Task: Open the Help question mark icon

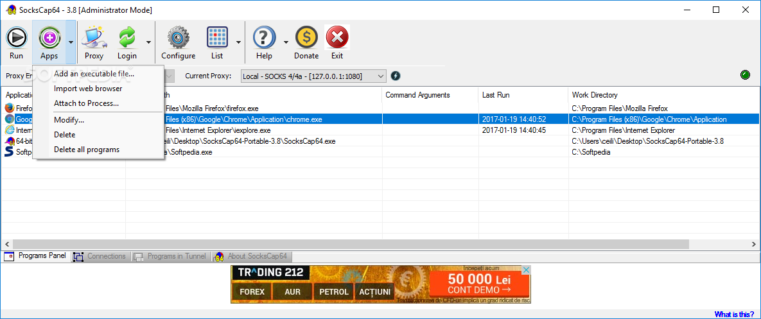Action: 264,37
